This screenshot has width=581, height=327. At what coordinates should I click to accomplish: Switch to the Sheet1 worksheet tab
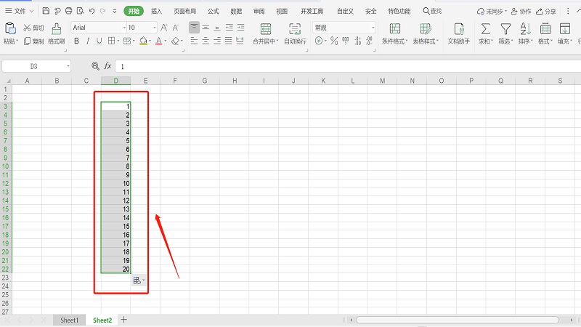(x=69, y=320)
